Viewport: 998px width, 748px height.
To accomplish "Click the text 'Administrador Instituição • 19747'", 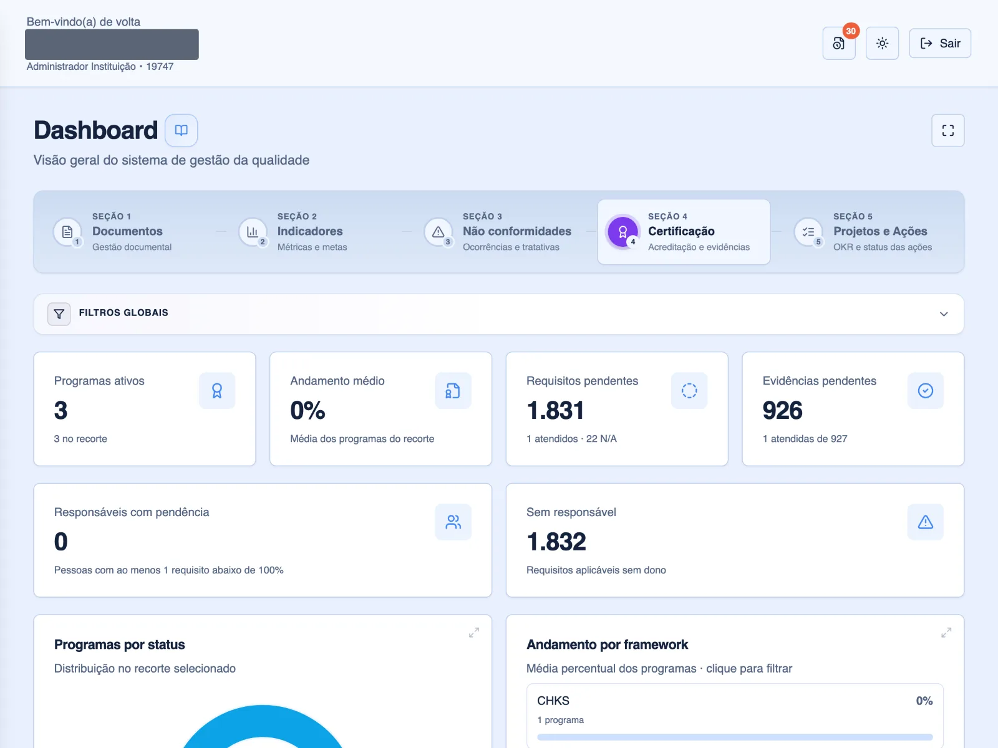I will (100, 67).
